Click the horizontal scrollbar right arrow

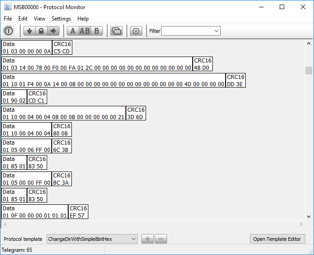point(301,224)
